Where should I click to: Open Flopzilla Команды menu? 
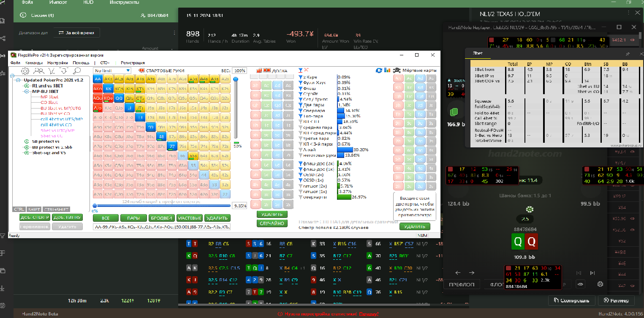click(33, 63)
